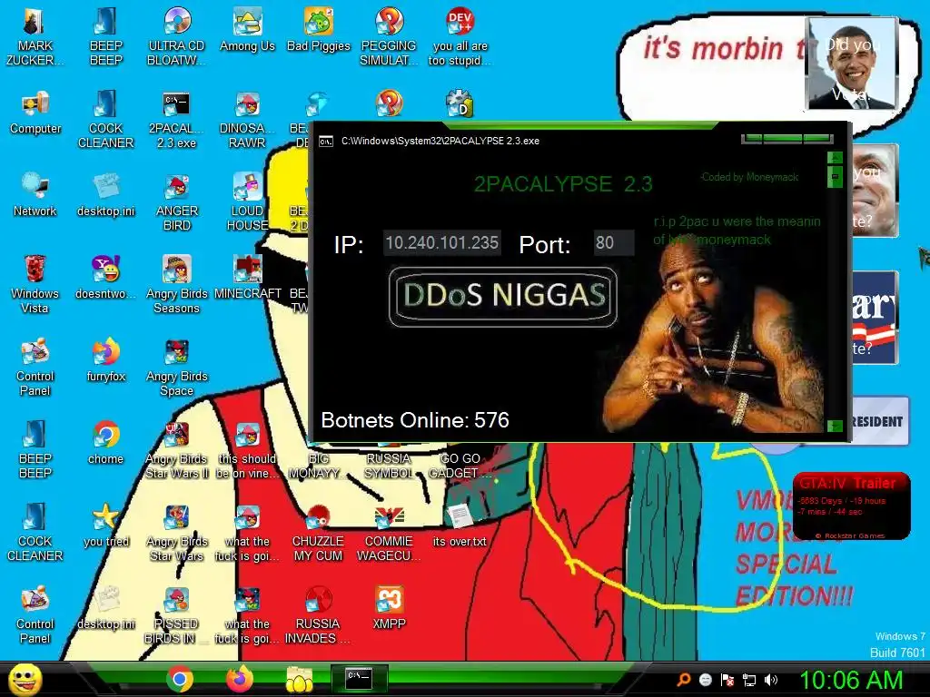Screen dimensions: 930x697
Task: Launch Angry Birds Star Wars II
Action: (x=177, y=450)
